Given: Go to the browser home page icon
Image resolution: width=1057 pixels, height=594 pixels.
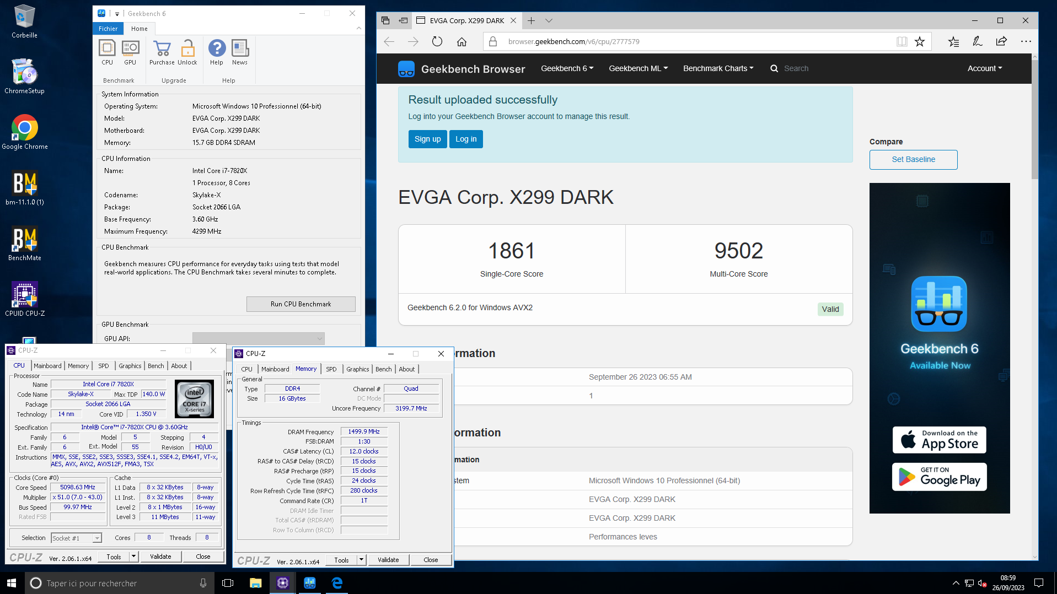Looking at the screenshot, I should point(462,41).
